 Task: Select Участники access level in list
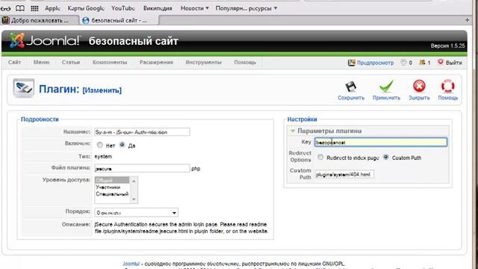coord(112,187)
